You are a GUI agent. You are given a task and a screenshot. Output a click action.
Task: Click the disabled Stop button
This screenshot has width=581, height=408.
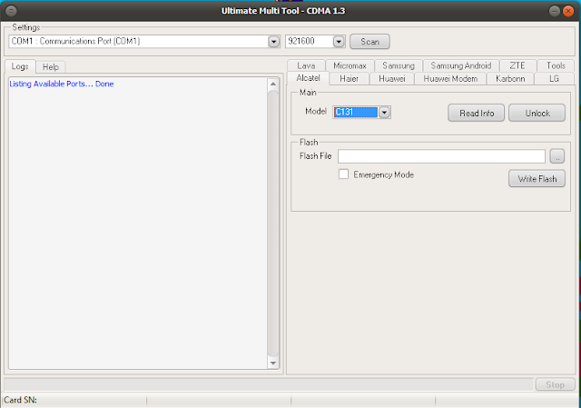pos(555,384)
